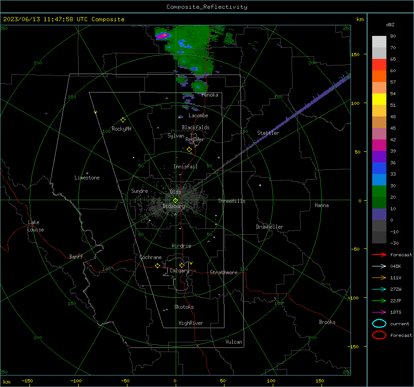Image resolution: width=414 pixels, height=387 pixels.
Task: Click the green 22JP arrow symbol
Action: (x=379, y=300)
